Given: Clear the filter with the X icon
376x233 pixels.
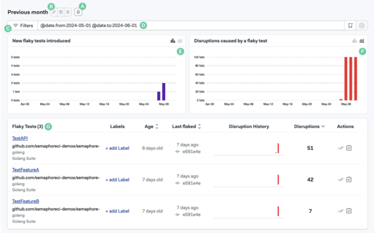Looking at the screenshot, I should [x=362, y=26].
